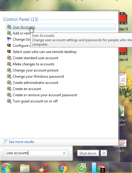Click icon beside Configure result
This screenshot has height=173, width=132.
click(x=9, y=45)
